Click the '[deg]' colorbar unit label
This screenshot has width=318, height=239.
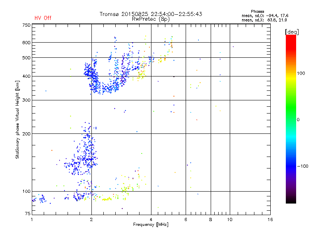pyautogui.click(x=292, y=32)
